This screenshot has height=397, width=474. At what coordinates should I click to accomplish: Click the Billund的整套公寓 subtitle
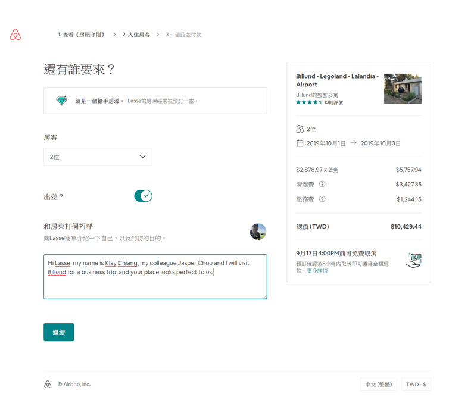pyautogui.click(x=317, y=95)
